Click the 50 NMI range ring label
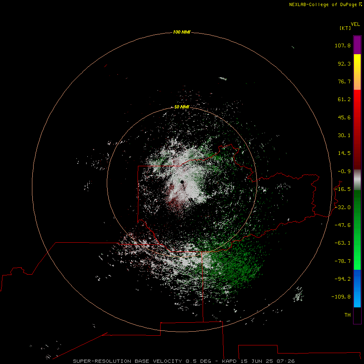This screenshot has height=364, width=364. click(x=182, y=107)
